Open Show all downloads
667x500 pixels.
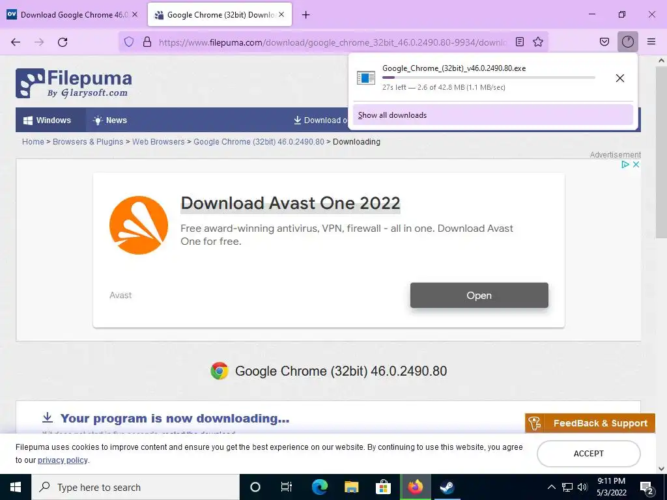(492, 115)
